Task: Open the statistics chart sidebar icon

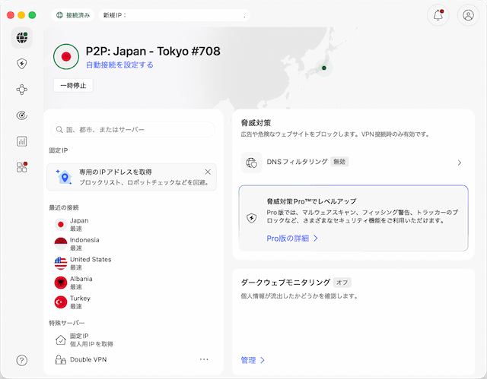Action: (x=22, y=141)
